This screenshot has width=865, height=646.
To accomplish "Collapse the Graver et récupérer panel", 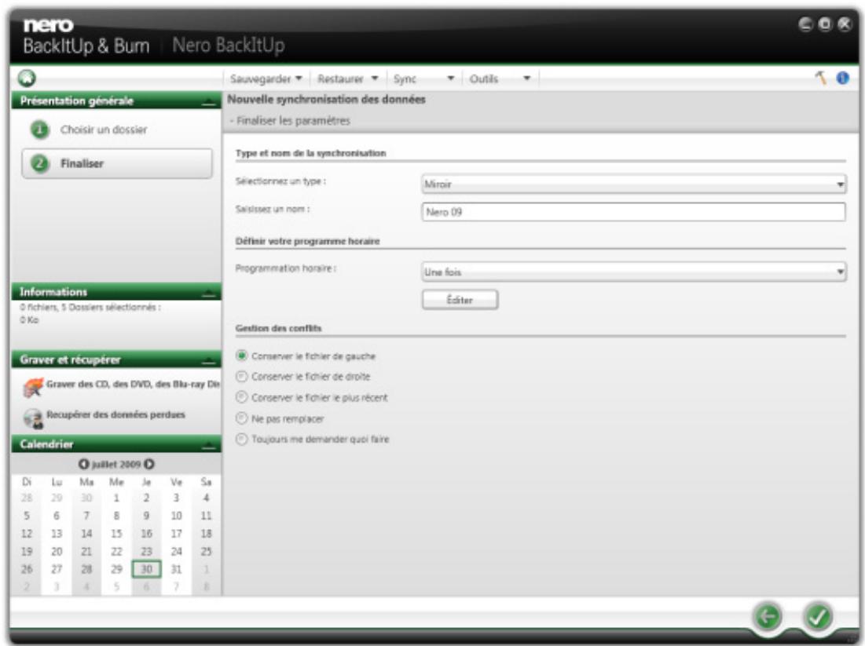I will click(208, 360).
